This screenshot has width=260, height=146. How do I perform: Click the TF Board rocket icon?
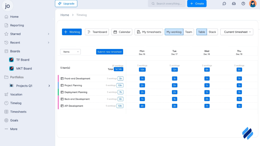point(11,60)
